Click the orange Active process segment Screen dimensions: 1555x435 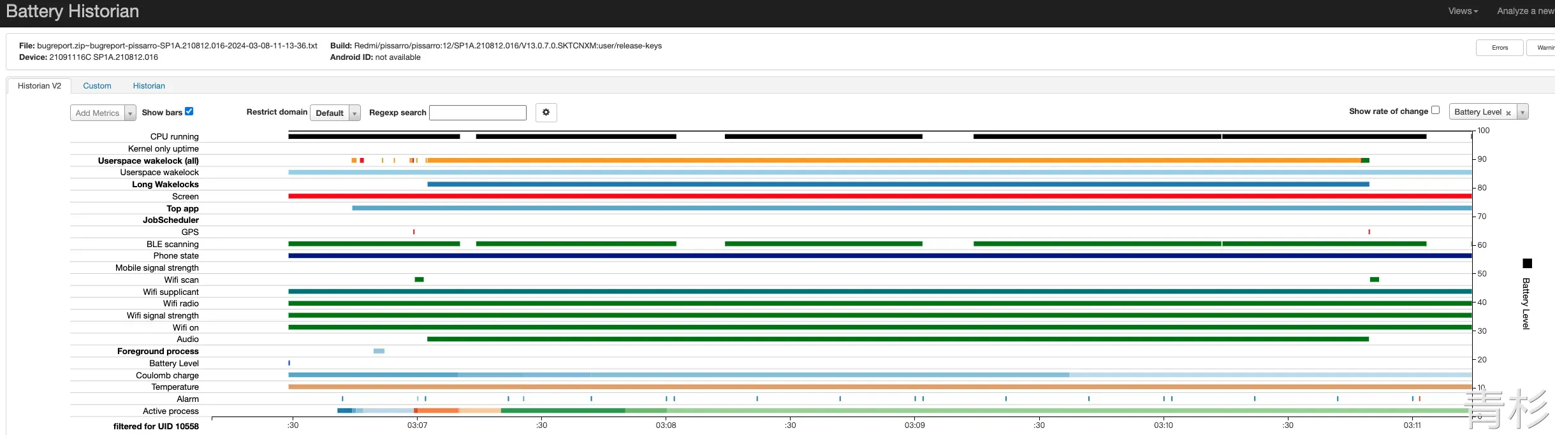pyautogui.click(x=437, y=411)
